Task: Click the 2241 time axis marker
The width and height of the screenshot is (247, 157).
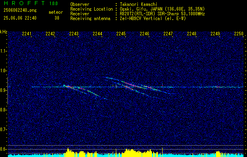Action: (x=27, y=34)
